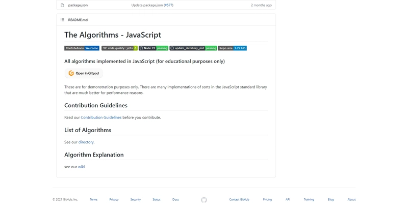This screenshot has height=215, width=408.
Task: Open the package.json file
Action: [x=78, y=5]
